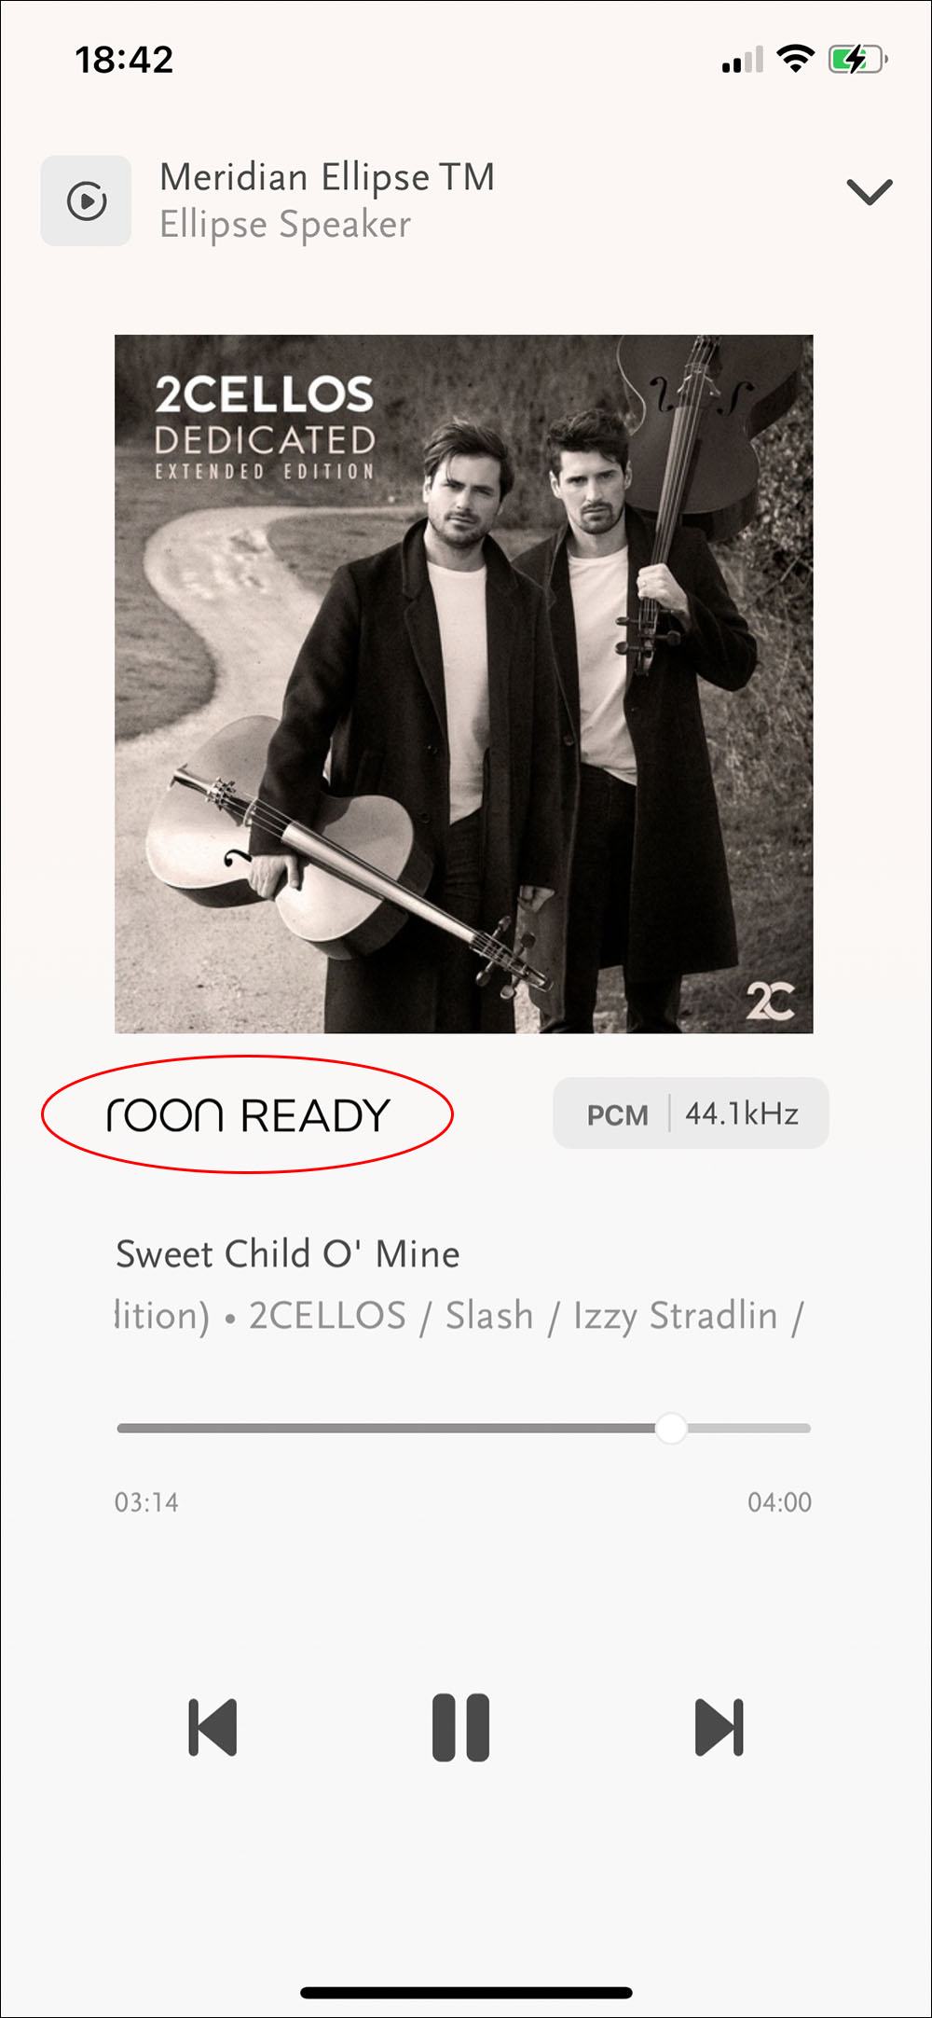This screenshot has height=2018, width=932.
Task: Tap the 2CELLOS Dedicated album artwork
Action: pyautogui.click(x=464, y=684)
